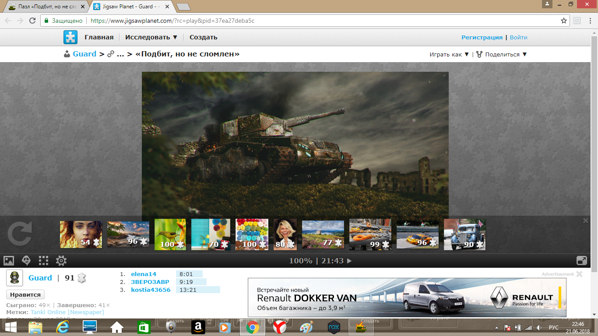Bookmark this page with the star
Image resolution: width=598 pixels, height=336 pixels.
tap(564, 21)
